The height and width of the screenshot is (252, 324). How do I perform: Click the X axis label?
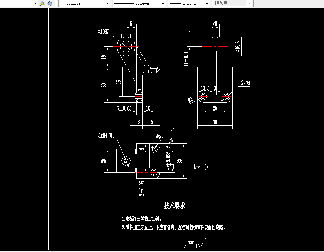point(207,167)
